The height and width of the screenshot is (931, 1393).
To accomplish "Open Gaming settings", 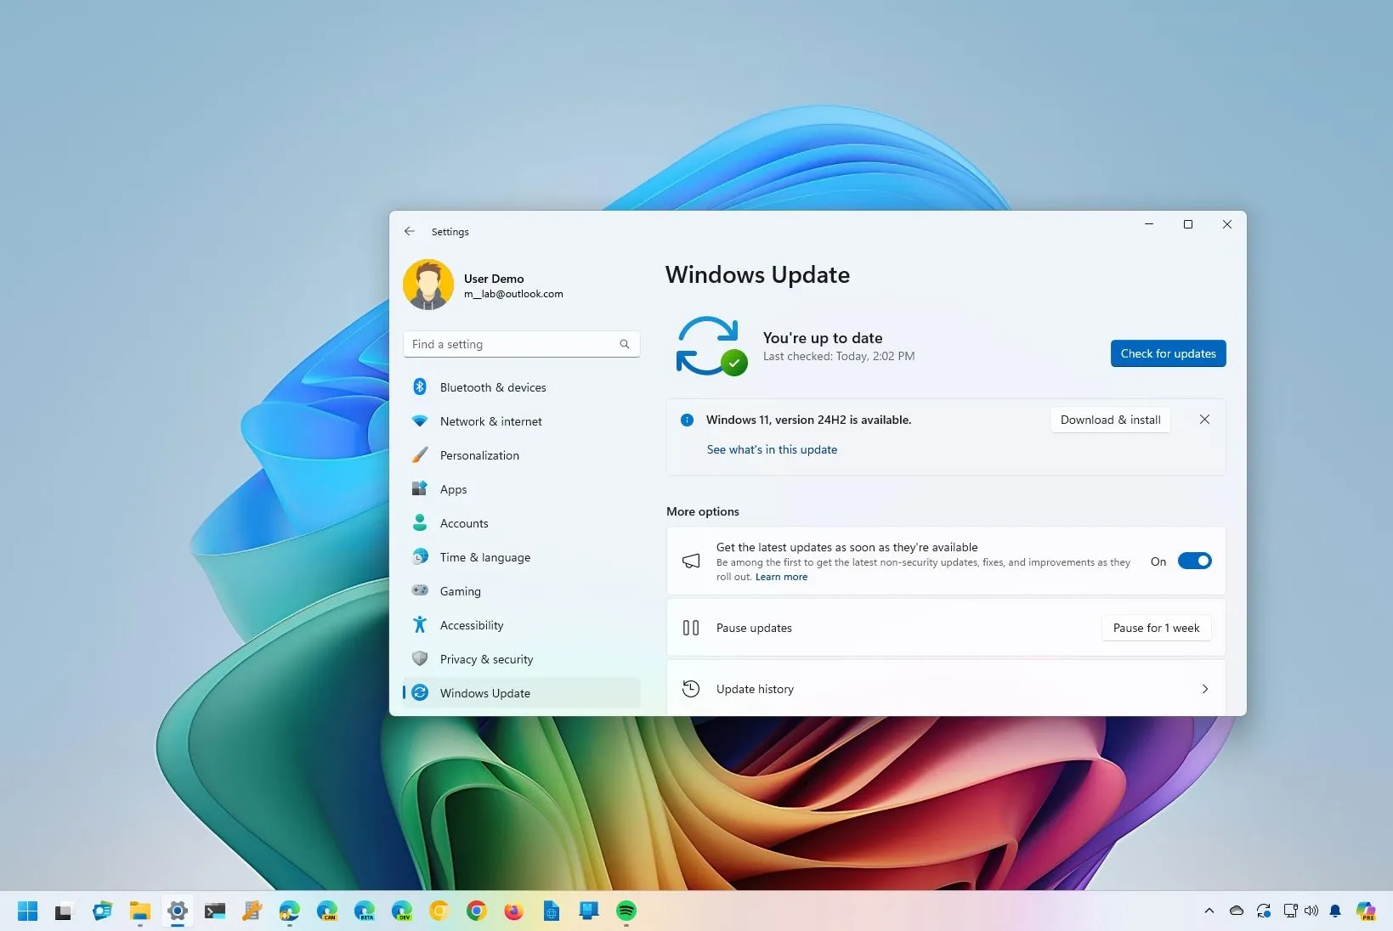I will [x=458, y=590].
